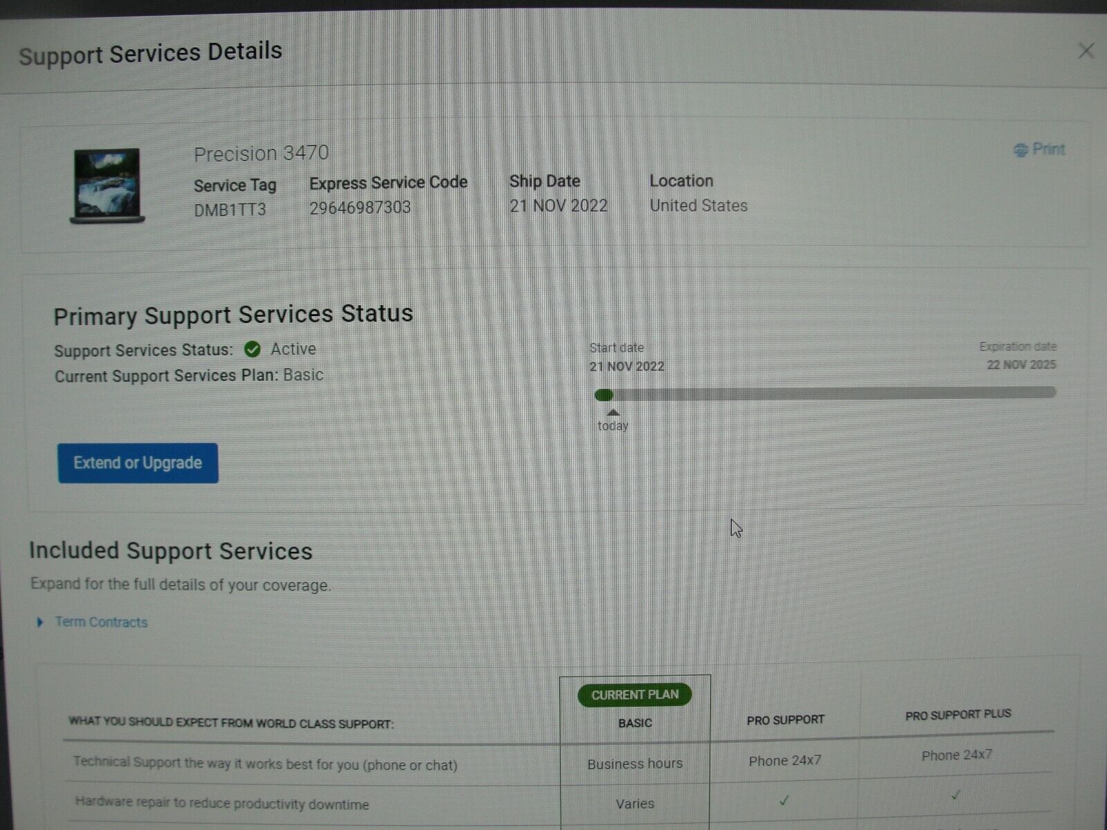
Task: Click the Business hours cell
Action: [x=635, y=764]
